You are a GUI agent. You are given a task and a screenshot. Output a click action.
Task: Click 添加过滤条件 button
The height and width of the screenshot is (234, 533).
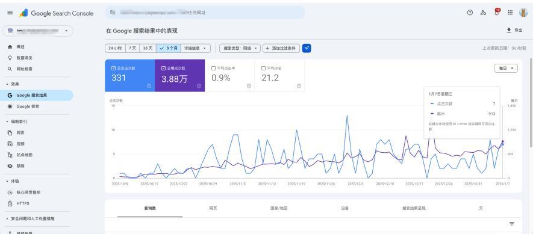tap(281, 48)
